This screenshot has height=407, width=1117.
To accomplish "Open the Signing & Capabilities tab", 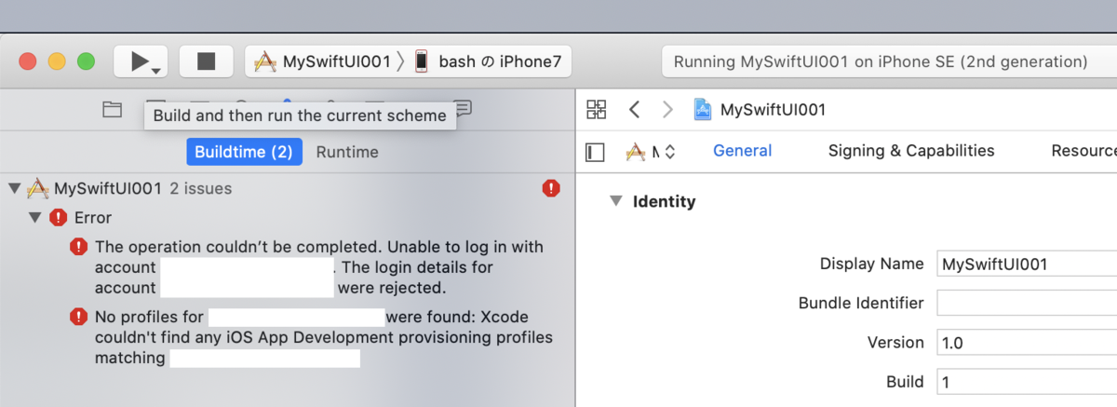I will pos(910,151).
